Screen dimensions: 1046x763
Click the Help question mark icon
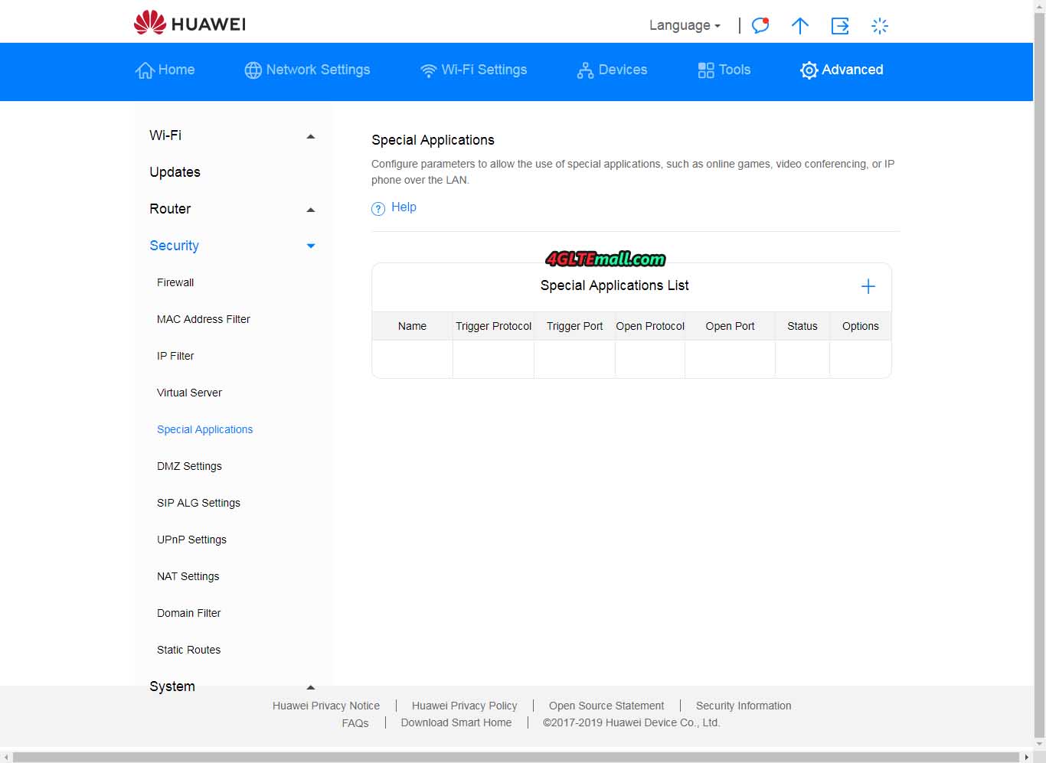[378, 208]
